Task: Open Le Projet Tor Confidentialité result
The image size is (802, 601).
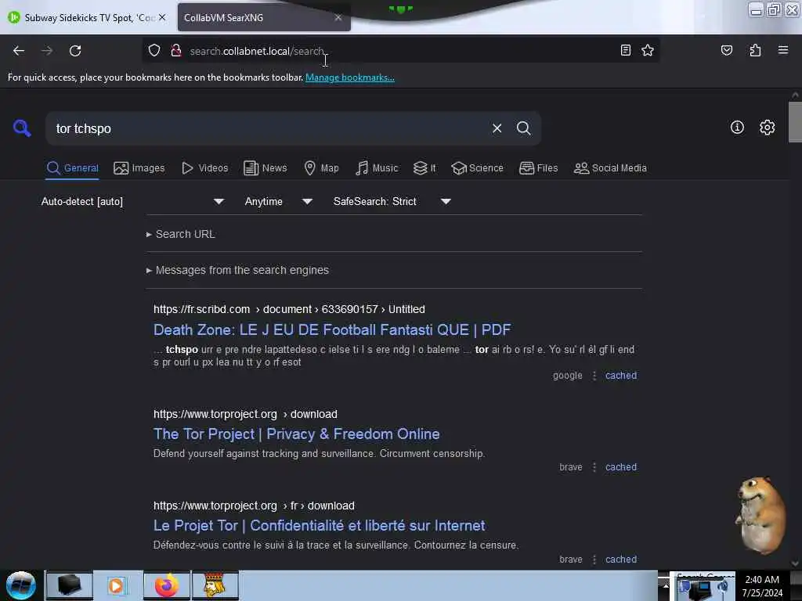Action: click(320, 525)
